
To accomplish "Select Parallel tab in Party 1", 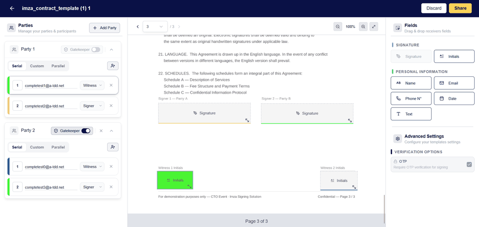I will [x=58, y=66].
